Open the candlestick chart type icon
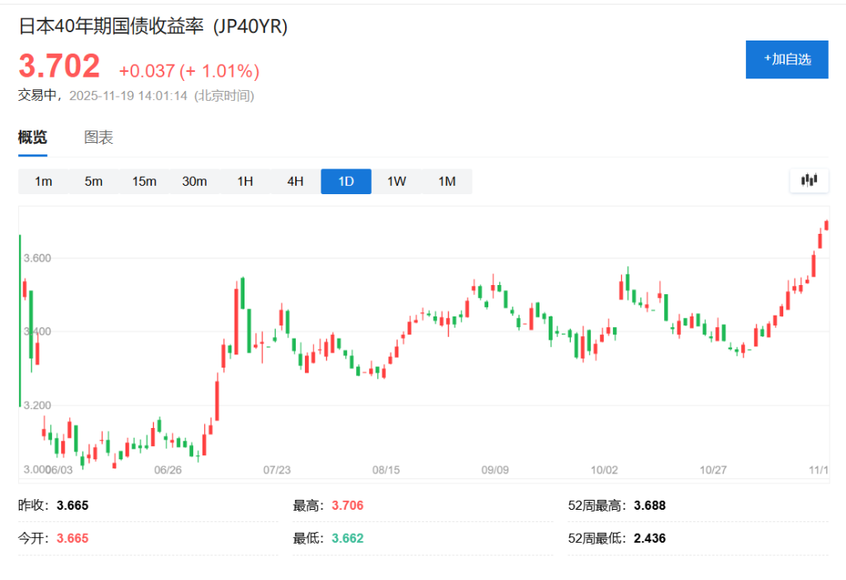Screen dimensions: 846x580 tap(809, 180)
